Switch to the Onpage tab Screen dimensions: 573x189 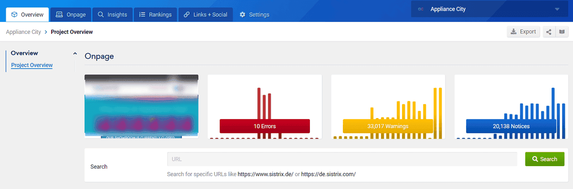71,15
